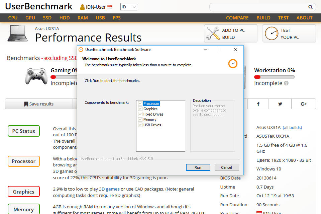Click the search magnifier icon

[x=310, y=7]
